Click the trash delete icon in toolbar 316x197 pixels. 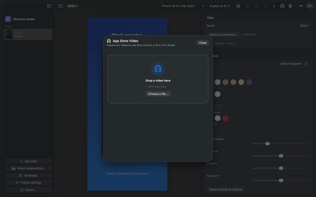[257, 6]
